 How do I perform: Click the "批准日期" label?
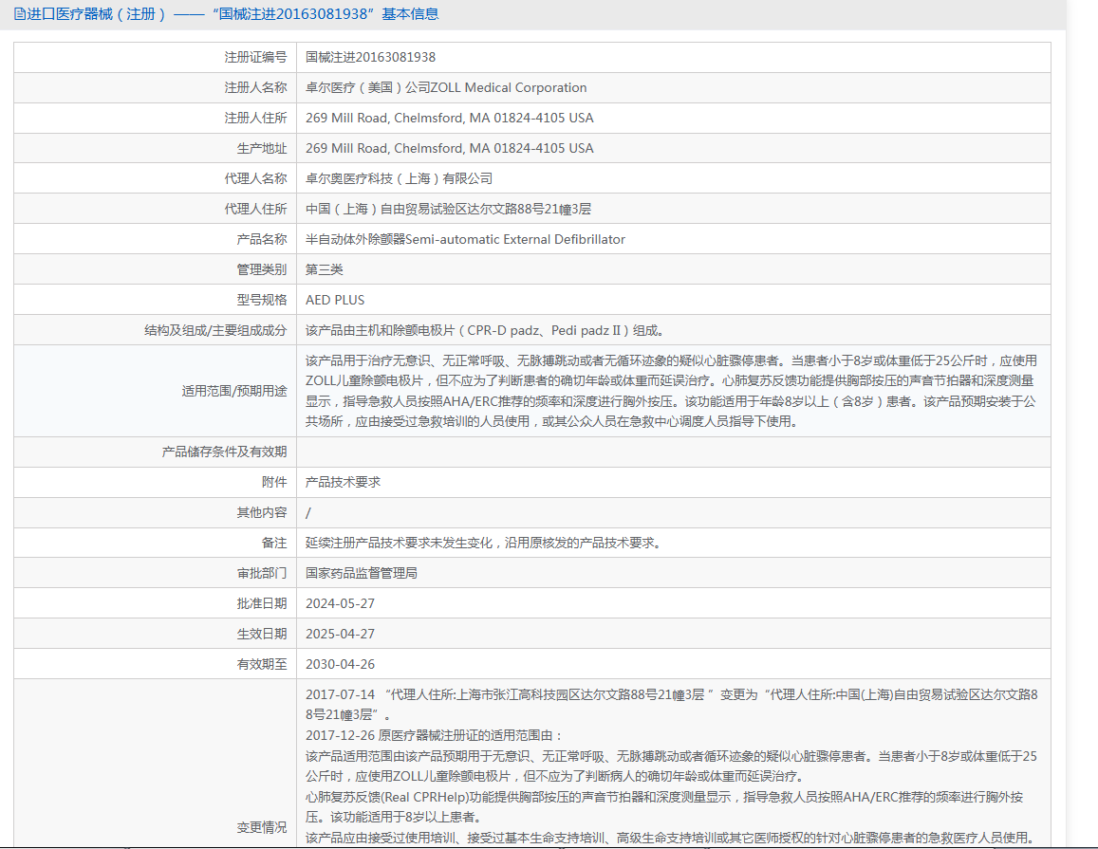click(x=262, y=603)
